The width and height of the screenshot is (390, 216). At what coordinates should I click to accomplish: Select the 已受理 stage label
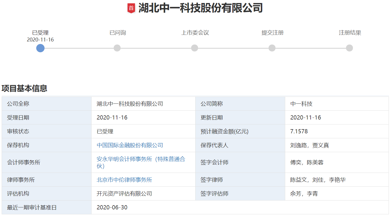point(40,33)
